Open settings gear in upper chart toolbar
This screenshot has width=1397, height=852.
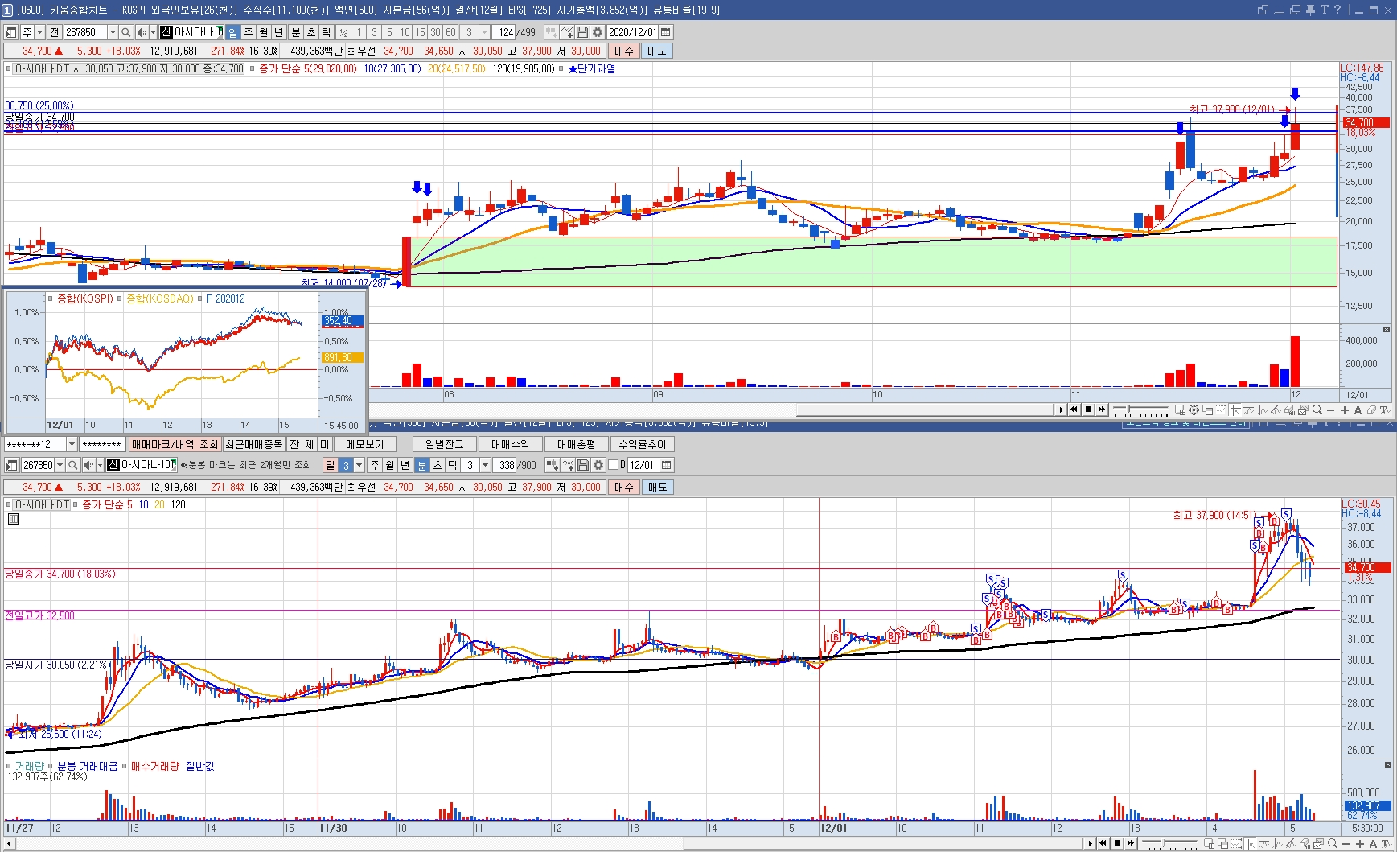[598, 32]
